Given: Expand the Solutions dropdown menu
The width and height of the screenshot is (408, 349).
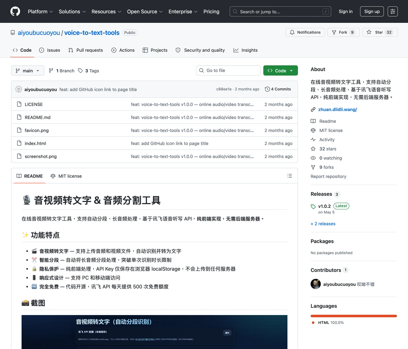Looking at the screenshot, I should click(x=72, y=11).
